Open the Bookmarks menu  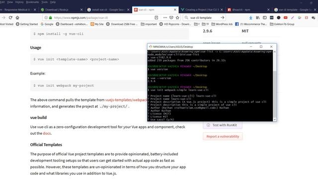click(x=32, y=2)
